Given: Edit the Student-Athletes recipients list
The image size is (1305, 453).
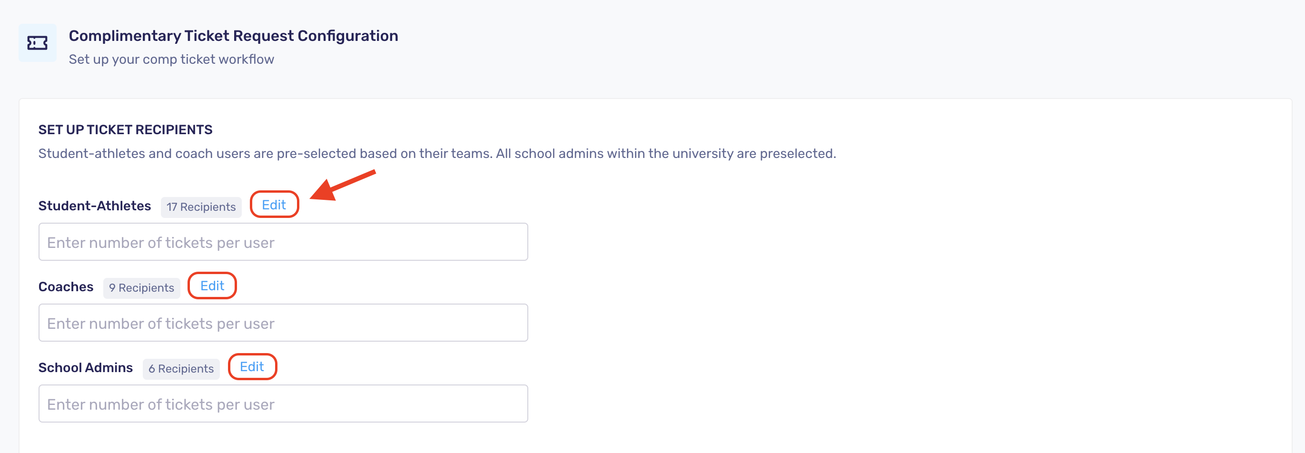Looking at the screenshot, I should [274, 205].
